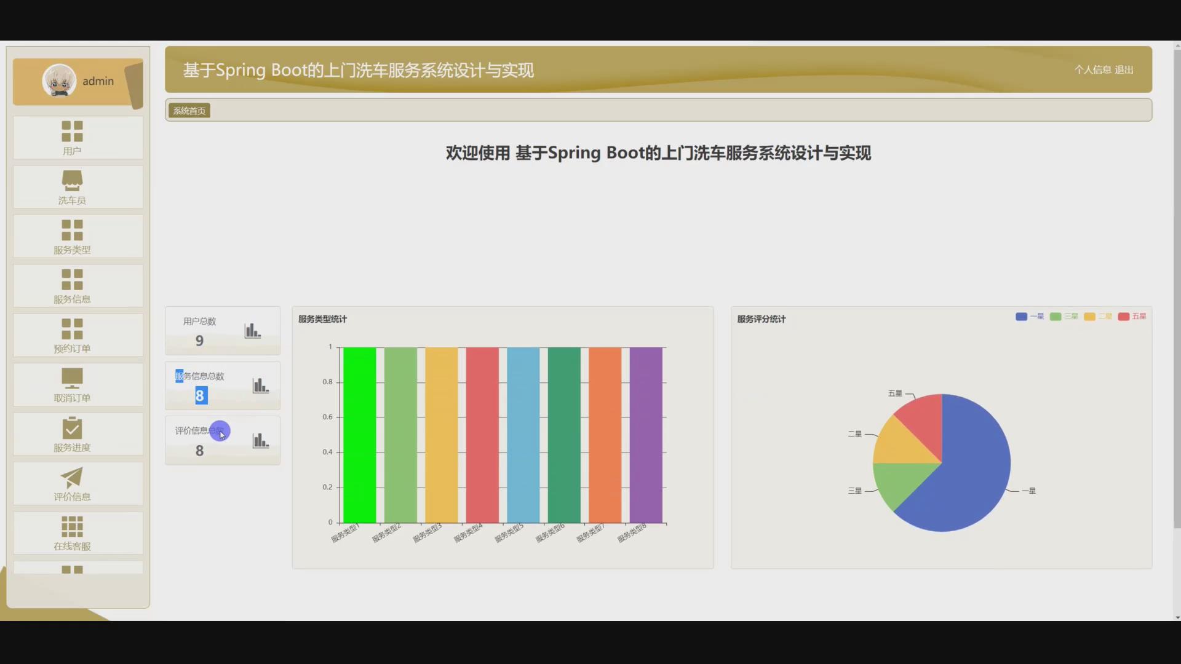The height and width of the screenshot is (664, 1181).
Task: Click the 评价信息 paper plane icon
Action: tap(72, 477)
